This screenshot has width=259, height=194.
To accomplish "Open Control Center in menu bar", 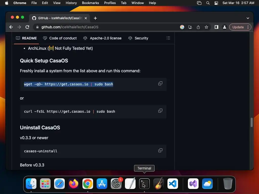I will click(x=216, y=3).
